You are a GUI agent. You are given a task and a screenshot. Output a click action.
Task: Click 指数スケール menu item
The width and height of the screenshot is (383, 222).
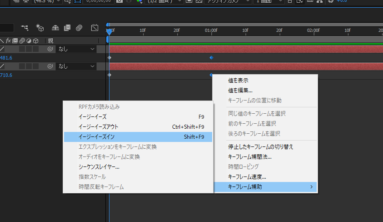coord(138,177)
